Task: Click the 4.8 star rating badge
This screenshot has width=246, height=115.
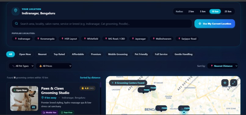Action: click(x=87, y=88)
